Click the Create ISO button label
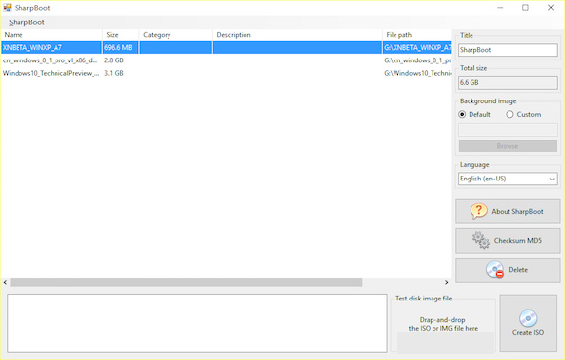This screenshot has height=360, width=565. click(528, 333)
